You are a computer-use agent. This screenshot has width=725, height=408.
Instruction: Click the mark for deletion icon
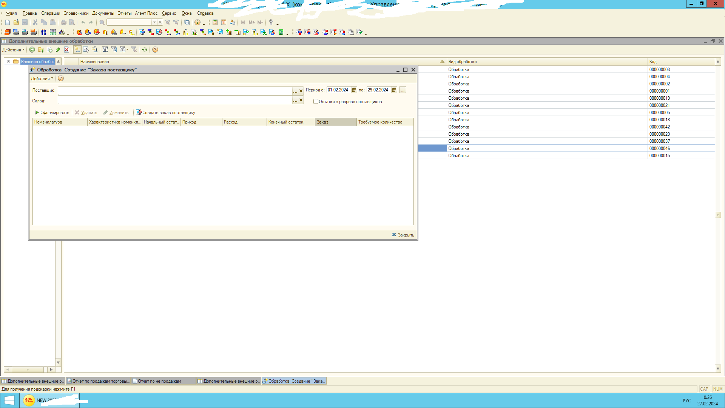[x=66, y=49]
